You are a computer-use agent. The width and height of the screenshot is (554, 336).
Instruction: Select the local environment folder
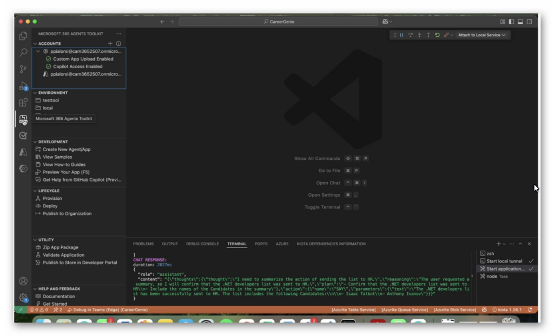point(48,108)
